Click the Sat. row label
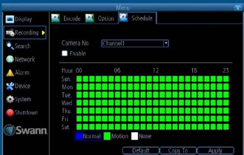The image size is (244, 155). point(65,127)
